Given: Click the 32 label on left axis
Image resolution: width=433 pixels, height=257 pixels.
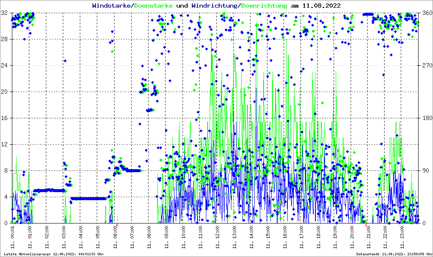Looking at the screenshot, I should click(x=4, y=13).
